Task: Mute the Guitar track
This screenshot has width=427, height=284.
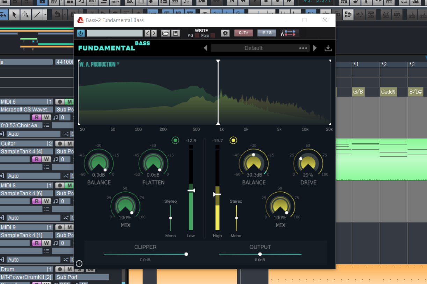Action: (69, 144)
